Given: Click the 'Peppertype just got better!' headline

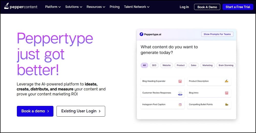Looking at the screenshot, I should (55, 54).
